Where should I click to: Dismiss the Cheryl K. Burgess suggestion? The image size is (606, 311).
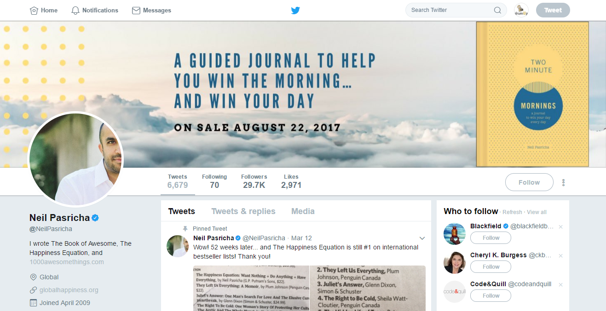(x=560, y=256)
